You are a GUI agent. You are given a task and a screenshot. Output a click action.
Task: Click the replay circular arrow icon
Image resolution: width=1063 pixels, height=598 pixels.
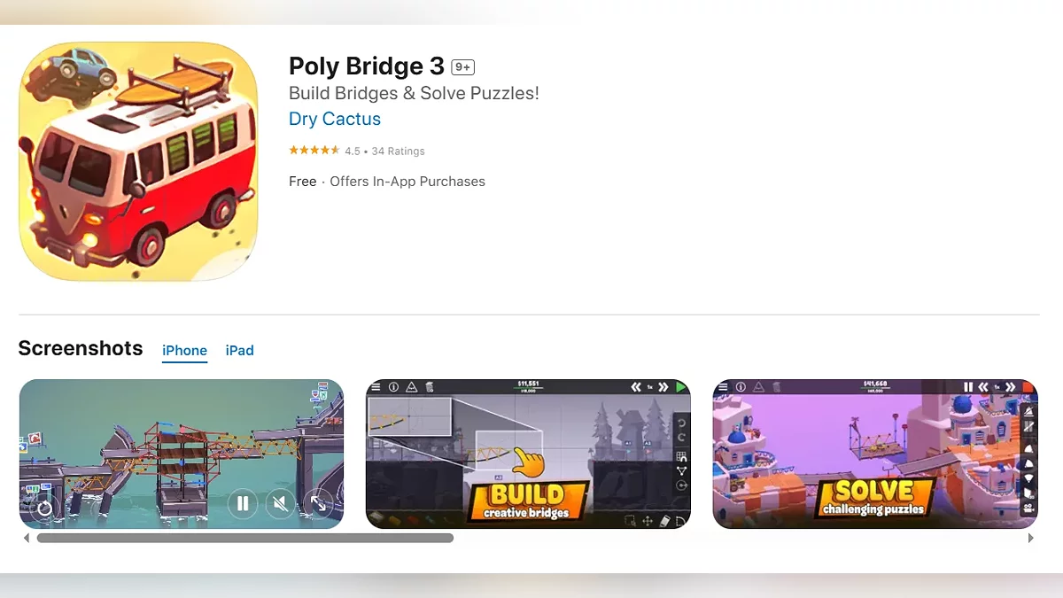click(x=44, y=509)
